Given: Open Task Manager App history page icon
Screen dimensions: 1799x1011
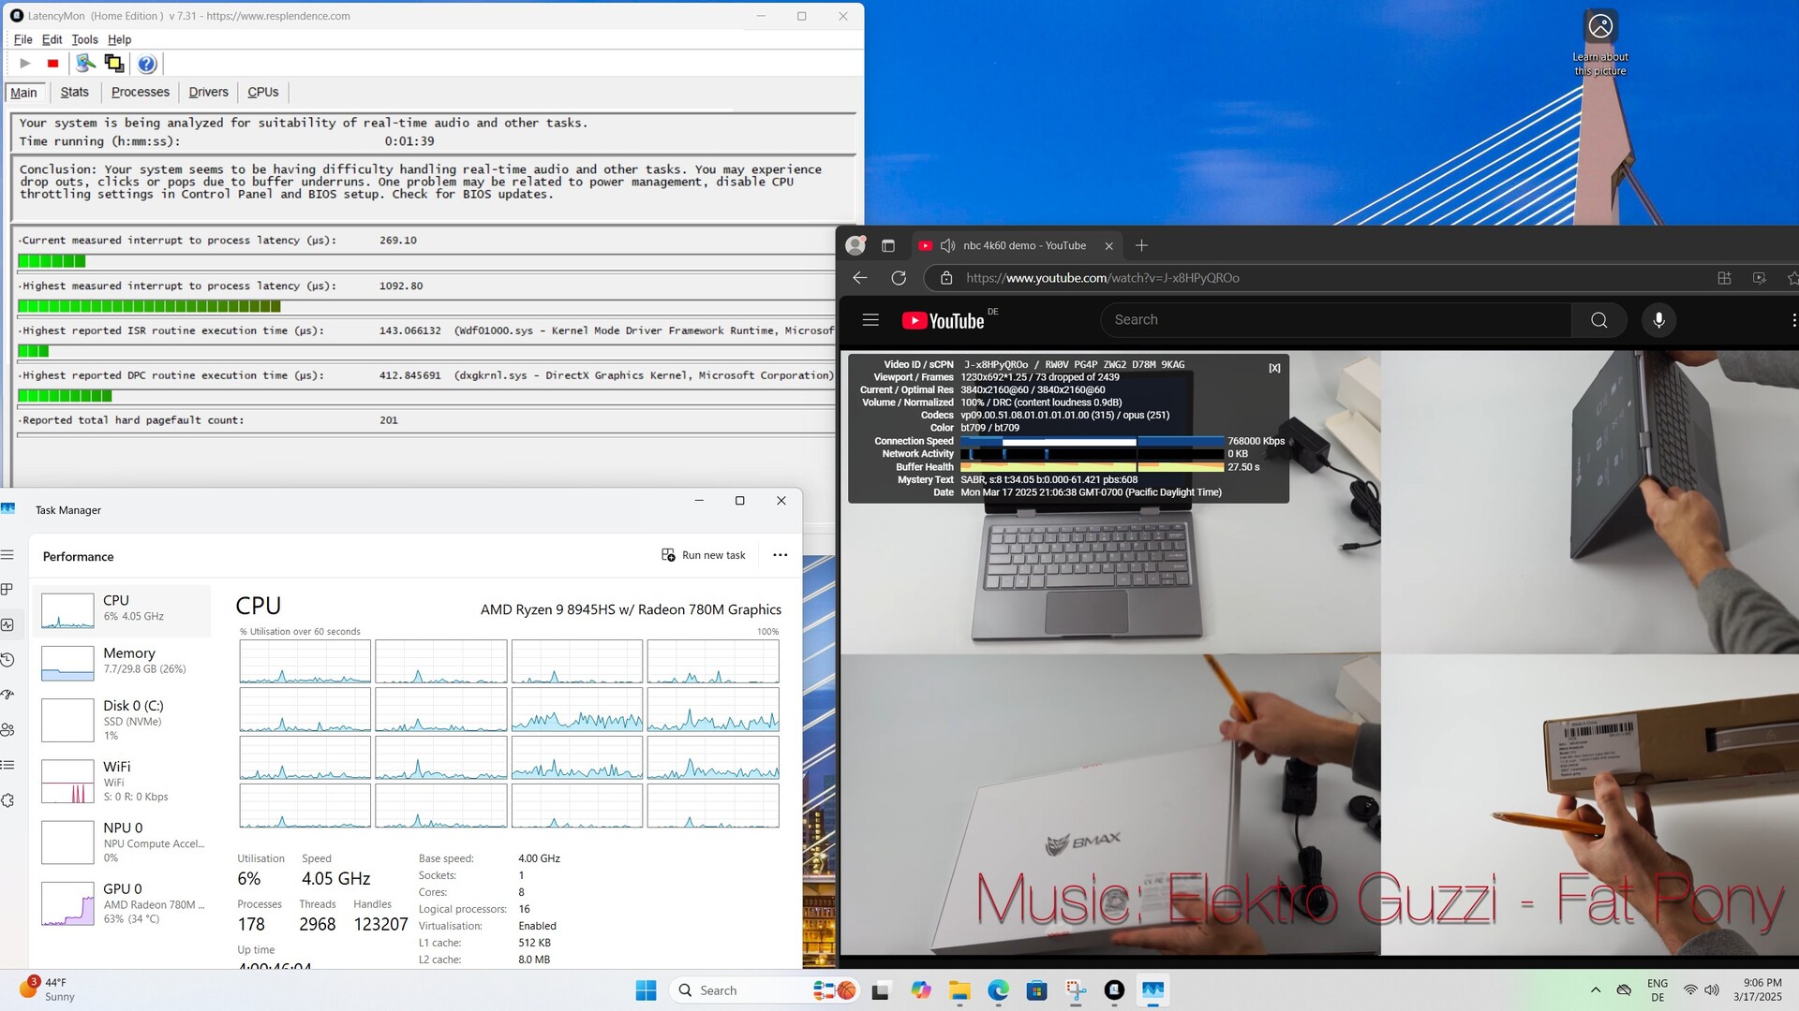Looking at the screenshot, I should [7, 660].
